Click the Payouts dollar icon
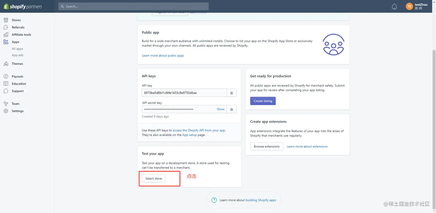Image resolution: width=436 pixels, height=213 pixels. point(6,76)
